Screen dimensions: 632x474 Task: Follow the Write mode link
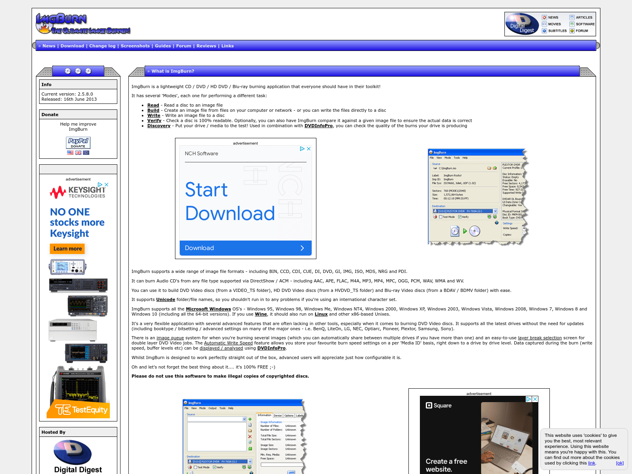(154, 115)
